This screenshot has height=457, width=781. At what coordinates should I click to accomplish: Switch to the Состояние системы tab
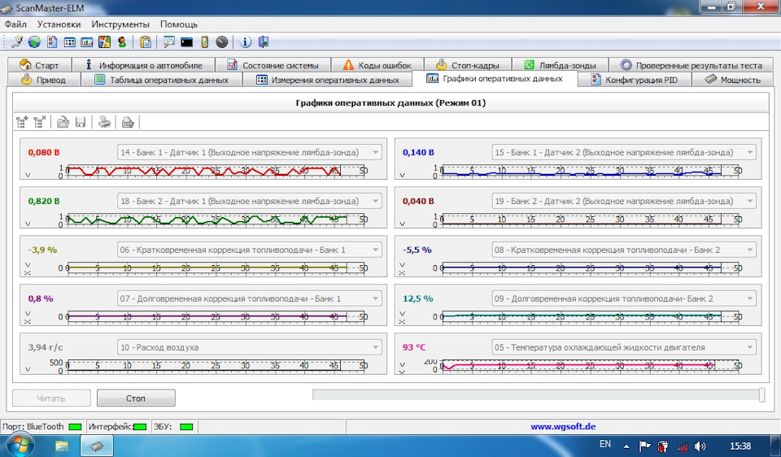pyautogui.click(x=273, y=65)
